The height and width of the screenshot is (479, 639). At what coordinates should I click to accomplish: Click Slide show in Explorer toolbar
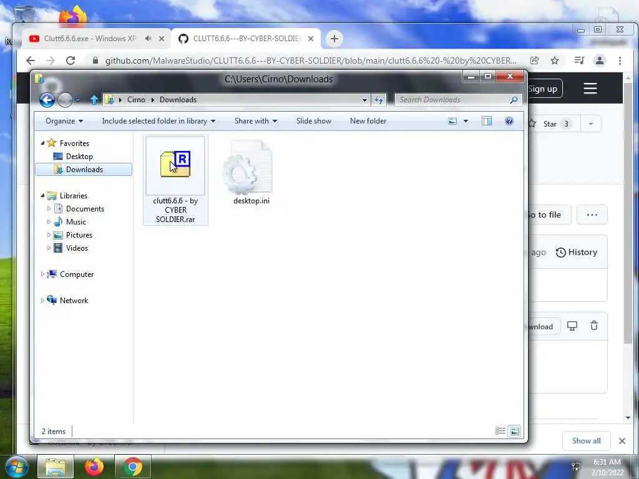(314, 121)
